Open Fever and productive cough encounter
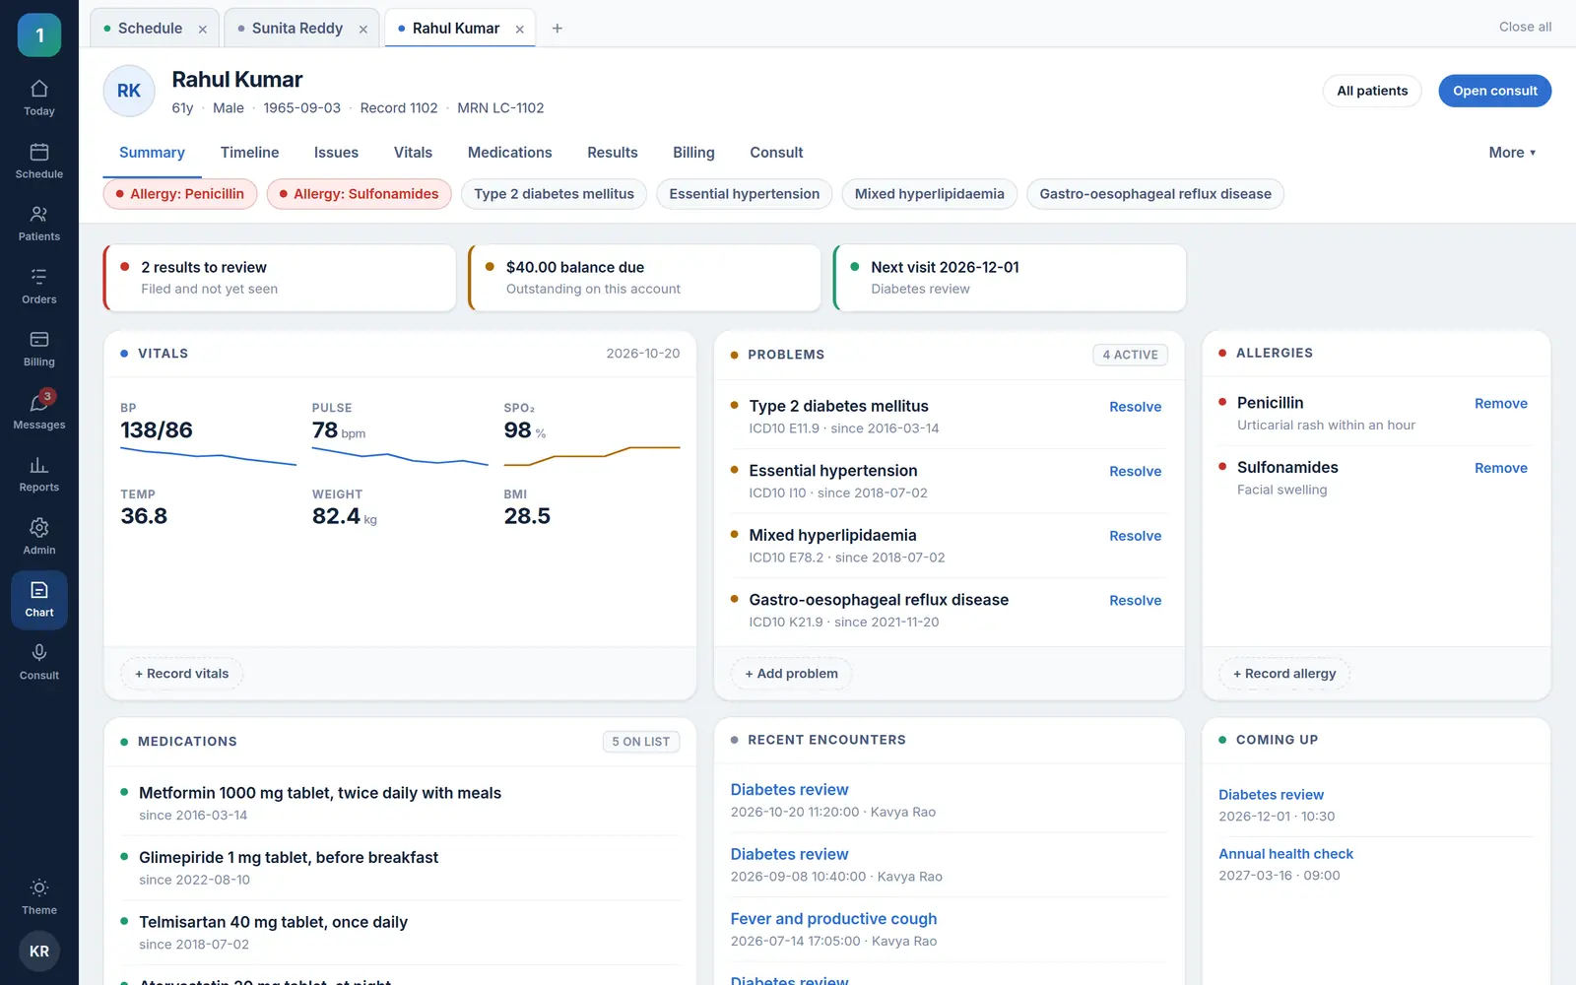1576x985 pixels. tap(833, 919)
